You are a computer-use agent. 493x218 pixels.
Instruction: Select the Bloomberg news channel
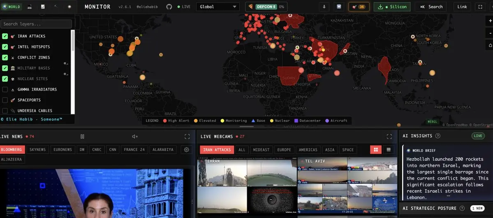[x=12, y=150]
